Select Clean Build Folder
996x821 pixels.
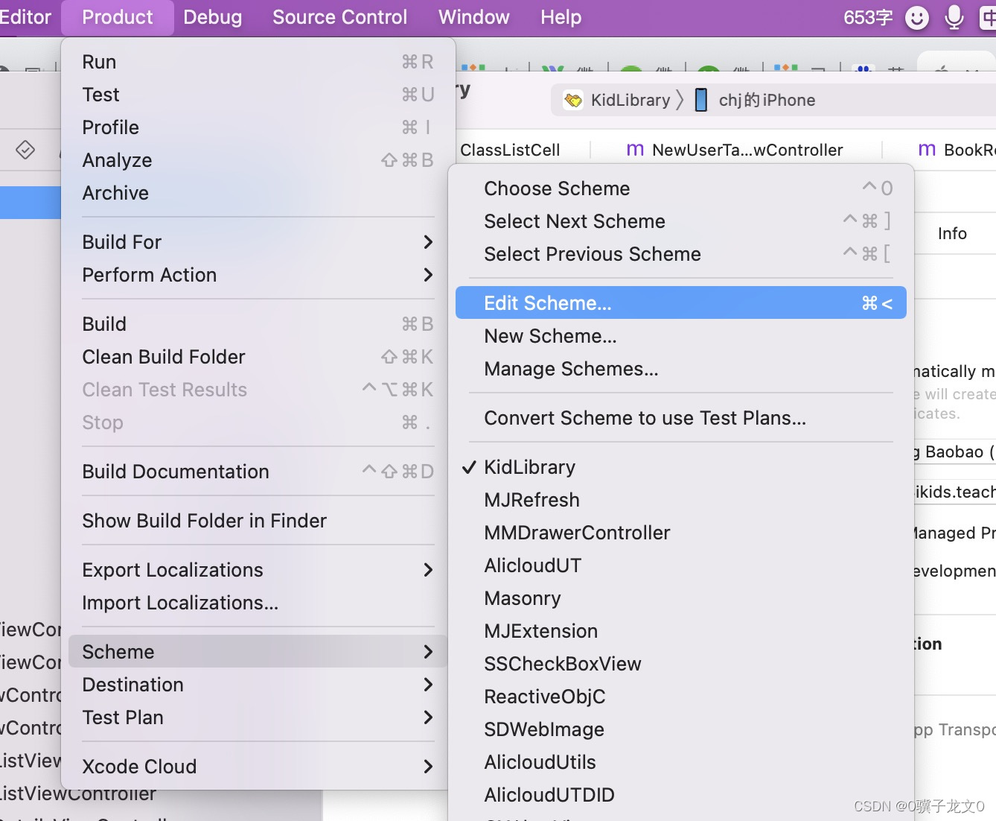[258, 357]
